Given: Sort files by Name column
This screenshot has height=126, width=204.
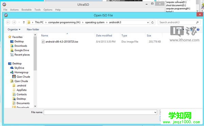Looking at the screenshot, I should pyautogui.click(x=45, y=36).
